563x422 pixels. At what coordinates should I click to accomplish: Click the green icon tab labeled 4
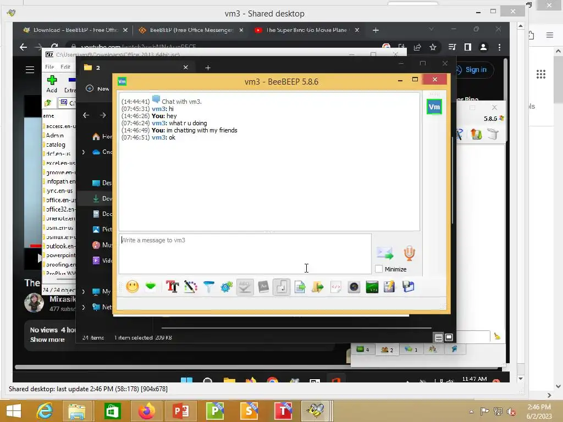coord(363,349)
